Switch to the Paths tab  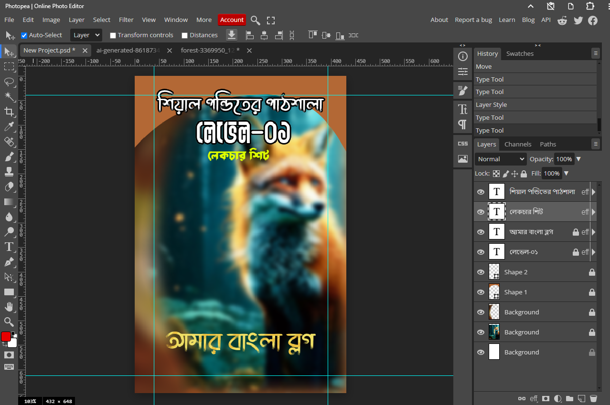(x=548, y=144)
